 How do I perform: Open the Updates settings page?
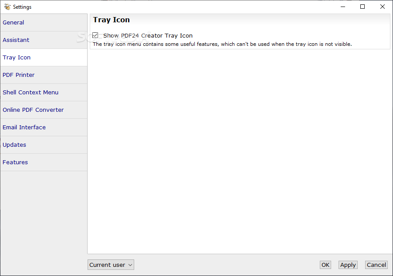(x=44, y=145)
